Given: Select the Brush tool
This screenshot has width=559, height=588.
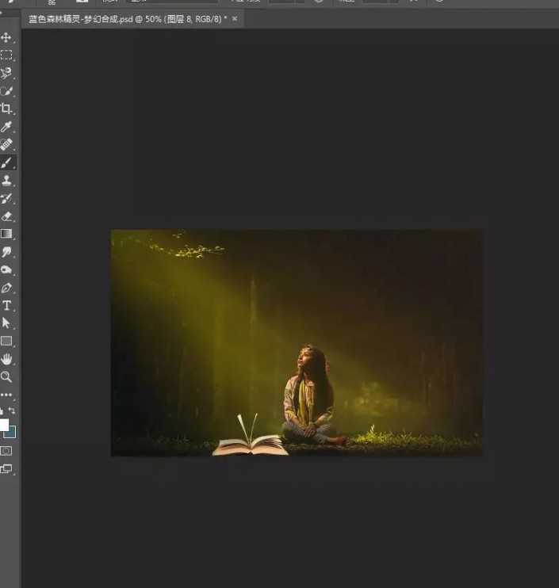Looking at the screenshot, I should (x=6, y=162).
